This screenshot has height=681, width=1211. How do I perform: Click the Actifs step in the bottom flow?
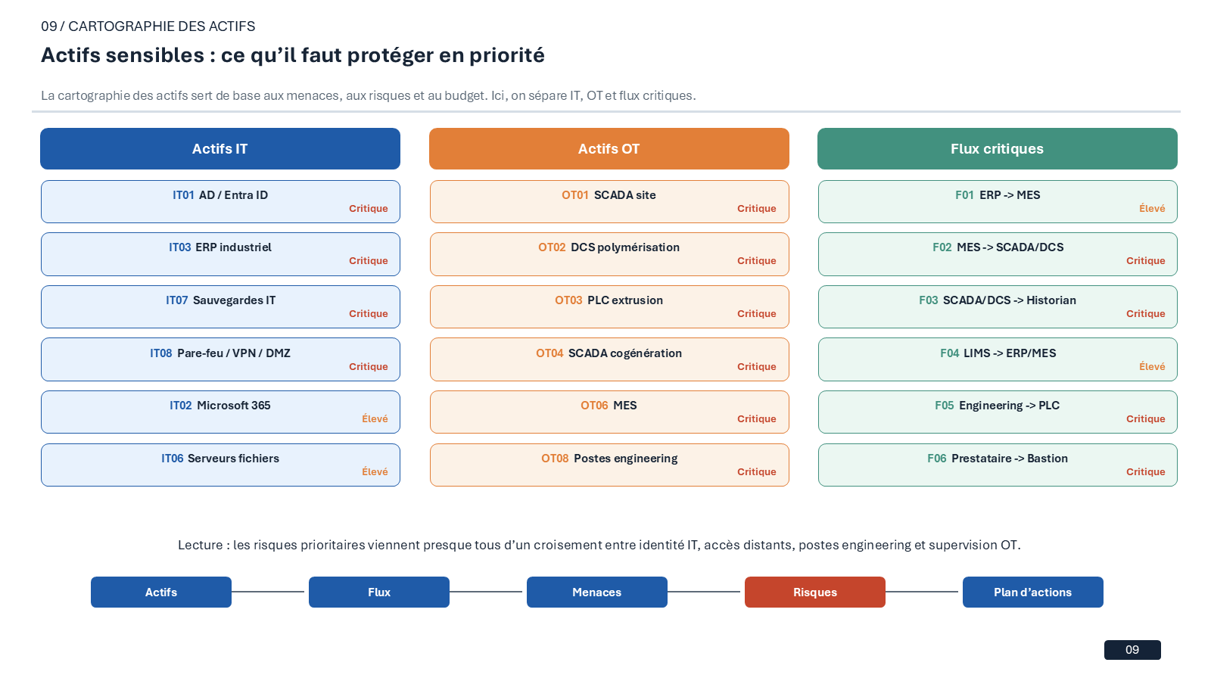161,592
